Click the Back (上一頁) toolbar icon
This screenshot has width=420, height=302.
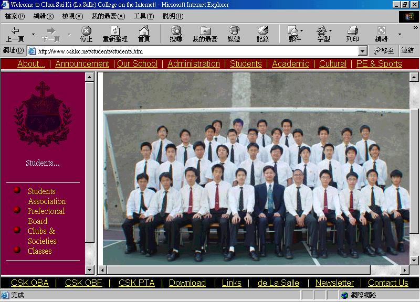pyautogui.click(x=15, y=34)
